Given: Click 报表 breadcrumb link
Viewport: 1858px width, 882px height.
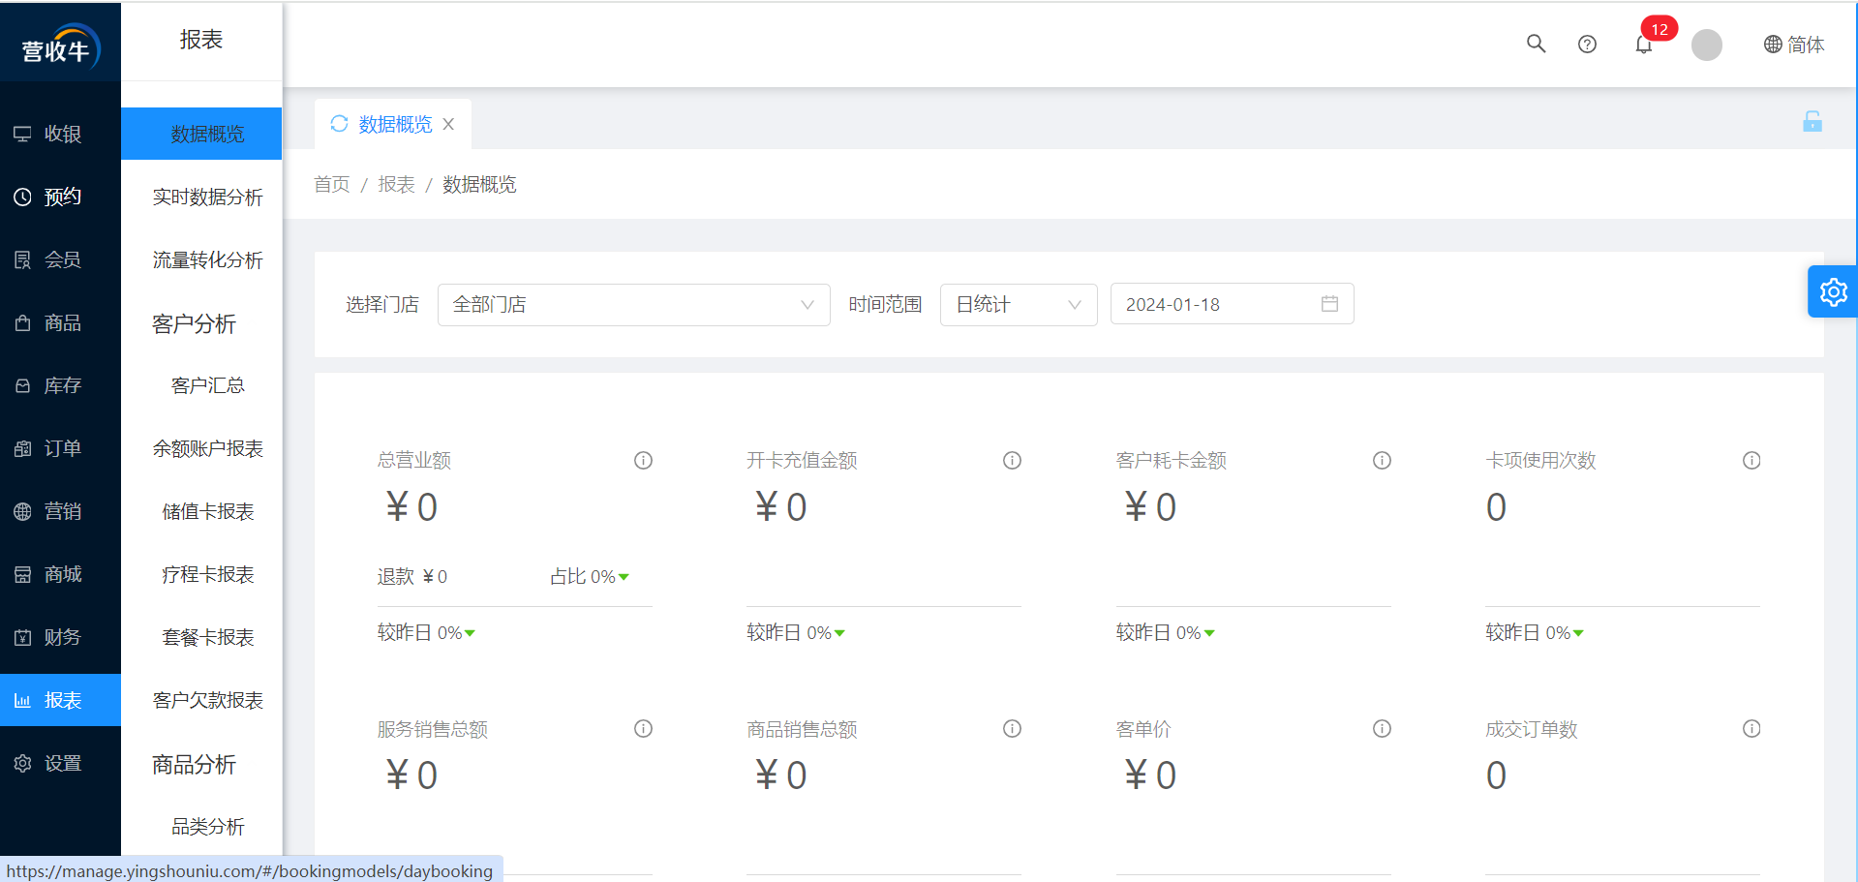Looking at the screenshot, I should click(x=396, y=184).
